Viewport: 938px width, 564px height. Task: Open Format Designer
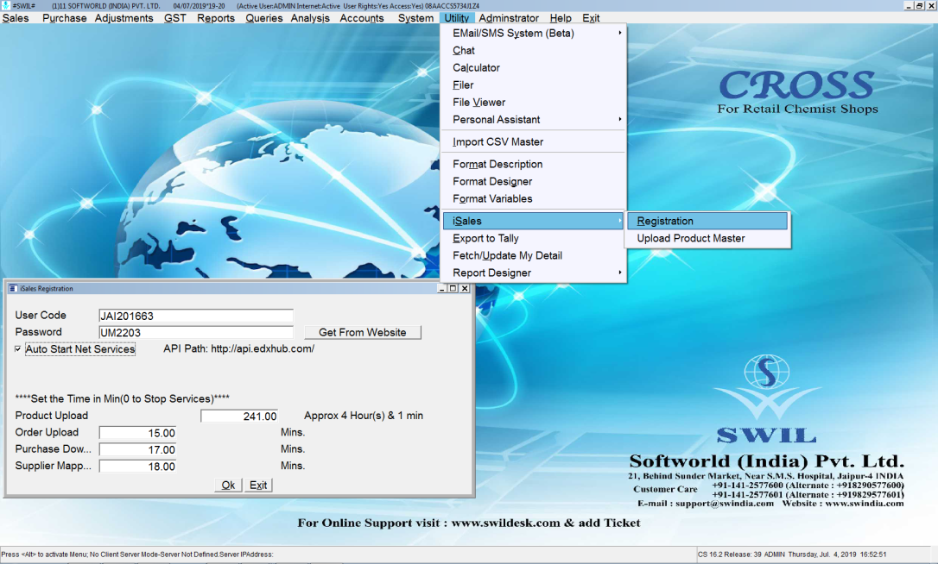pos(533,182)
